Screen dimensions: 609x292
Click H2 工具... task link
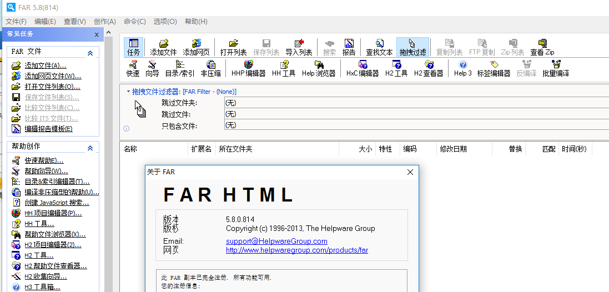tap(39, 255)
